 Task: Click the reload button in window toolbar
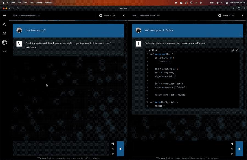tap(18, 8)
